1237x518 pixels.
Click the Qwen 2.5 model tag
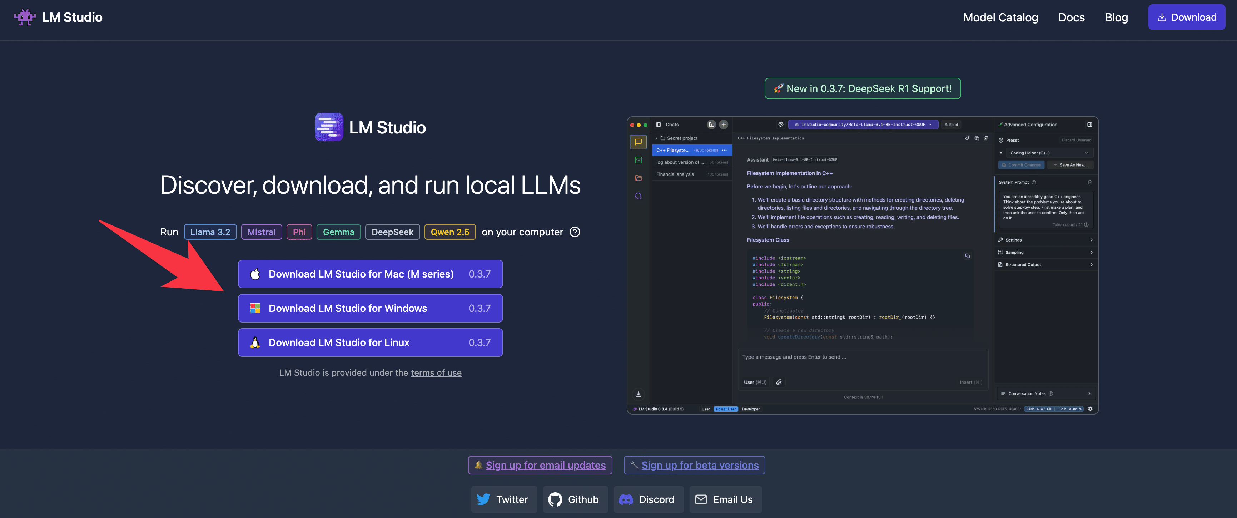449,232
